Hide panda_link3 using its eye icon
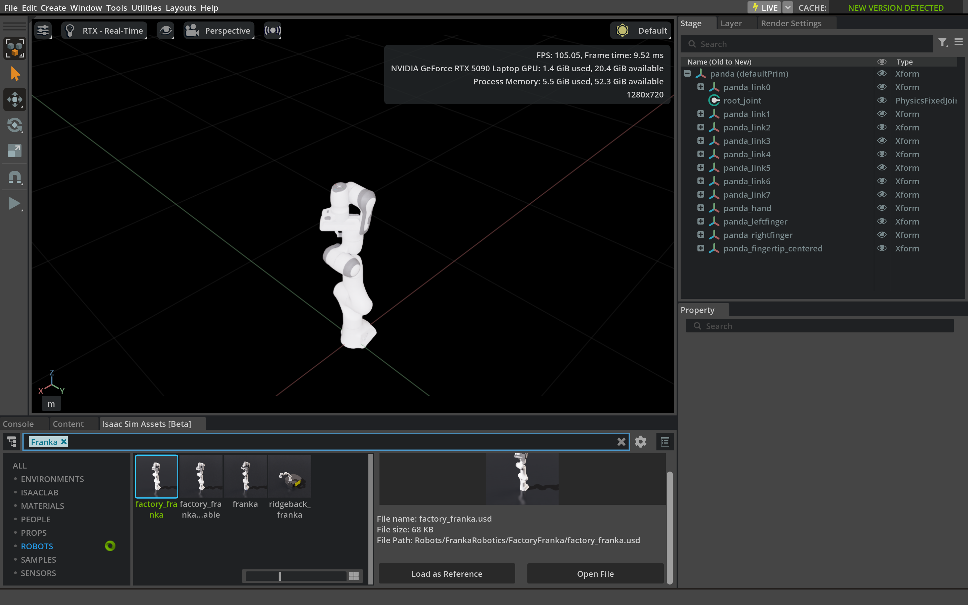 pyautogui.click(x=882, y=141)
